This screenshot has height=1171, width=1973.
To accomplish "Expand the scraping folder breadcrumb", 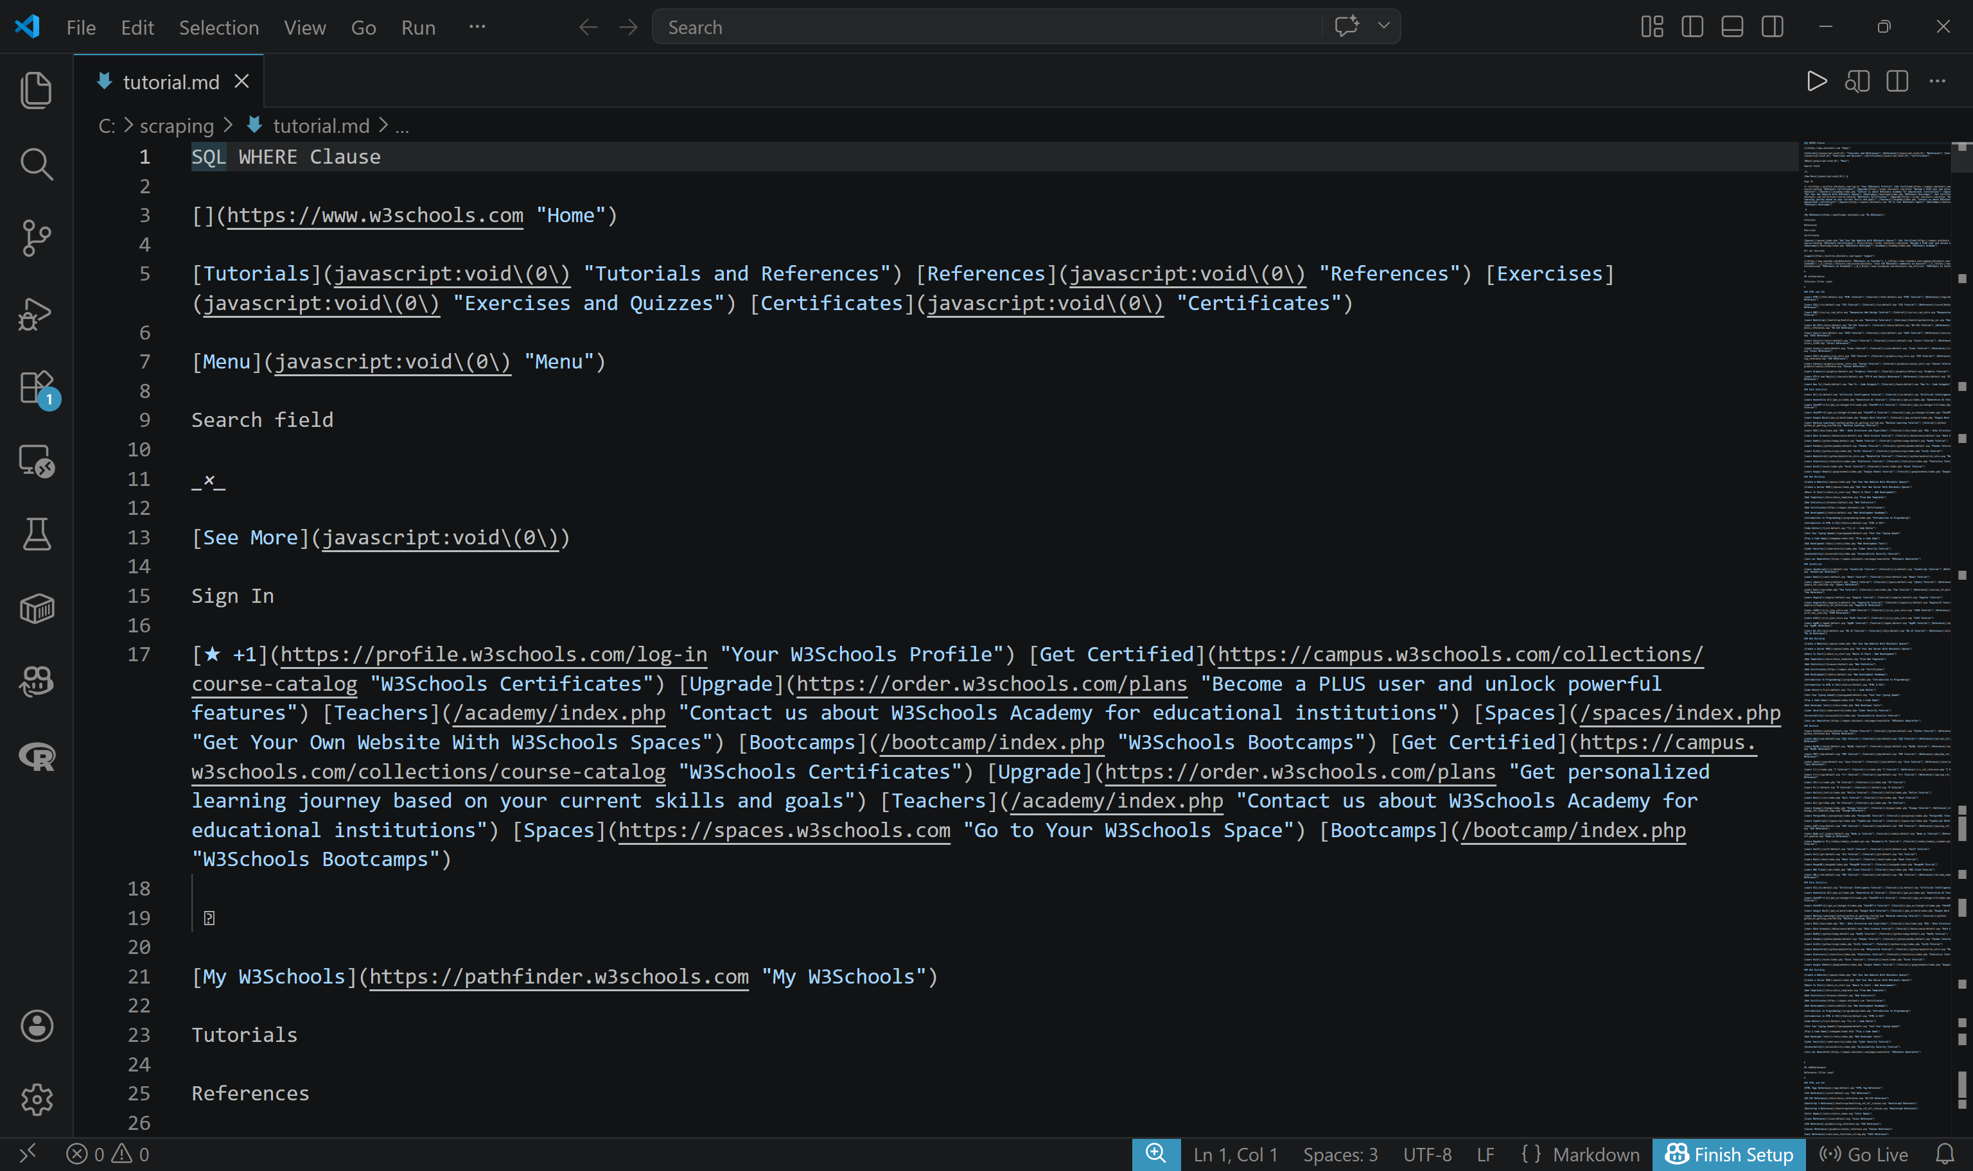I will tap(175, 125).
